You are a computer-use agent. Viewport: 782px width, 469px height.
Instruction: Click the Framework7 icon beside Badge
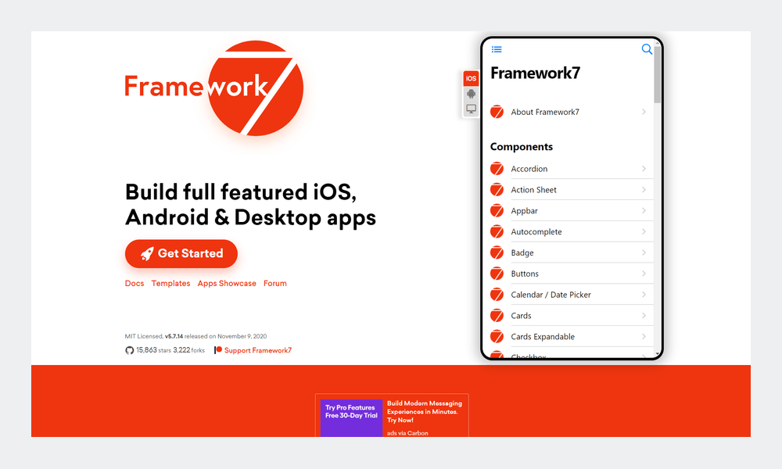pos(497,252)
